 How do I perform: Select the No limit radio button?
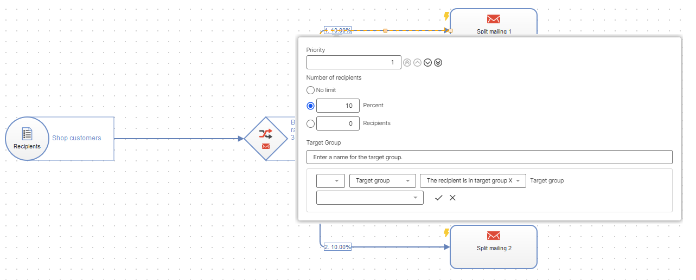tap(311, 90)
